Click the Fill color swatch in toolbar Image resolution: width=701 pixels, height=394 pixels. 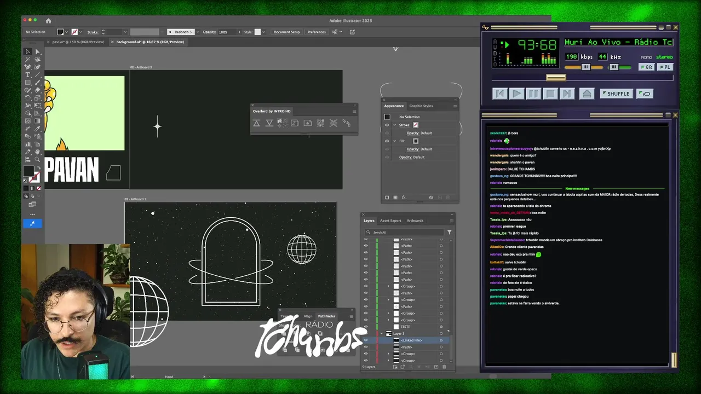point(28,171)
